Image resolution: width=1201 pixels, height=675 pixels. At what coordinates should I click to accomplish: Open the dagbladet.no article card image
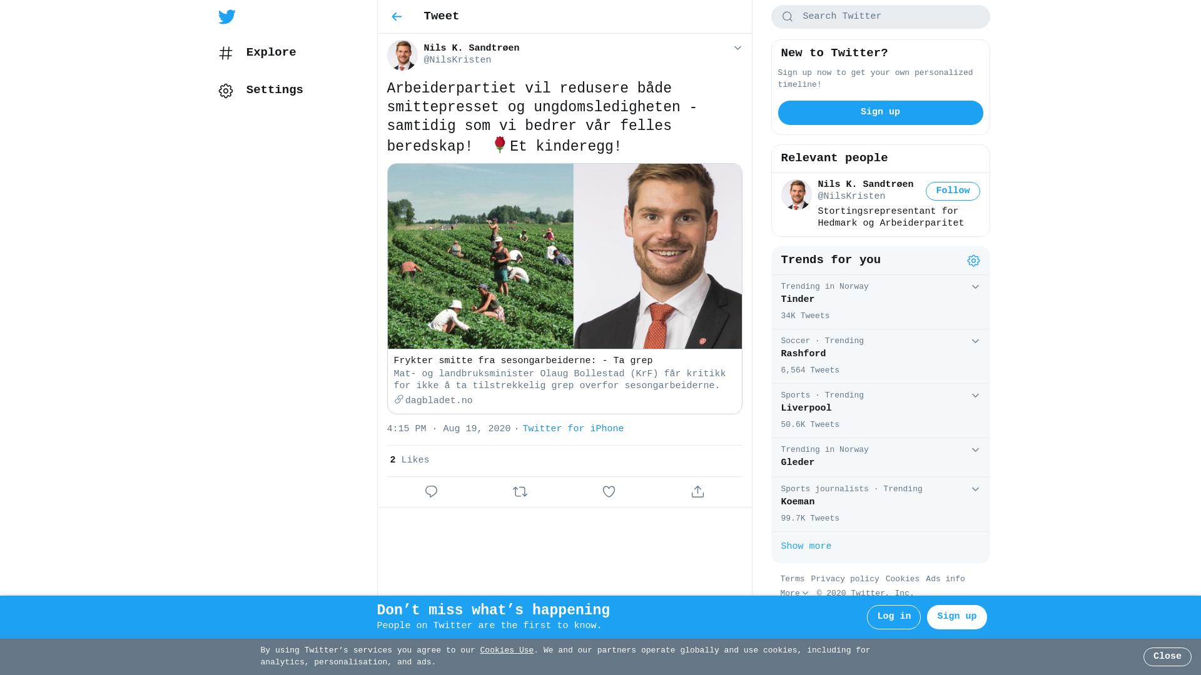564,256
